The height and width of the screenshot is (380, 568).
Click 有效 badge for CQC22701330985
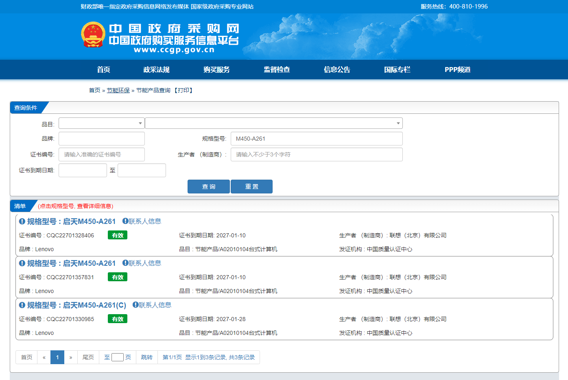[x=118, y=319]
